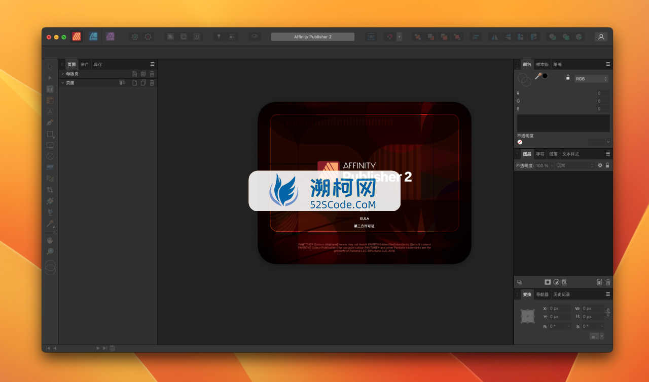Toggle the no-colour circle by opacity slider
Viewport: 649px width, 382px height.
[520, 142]
